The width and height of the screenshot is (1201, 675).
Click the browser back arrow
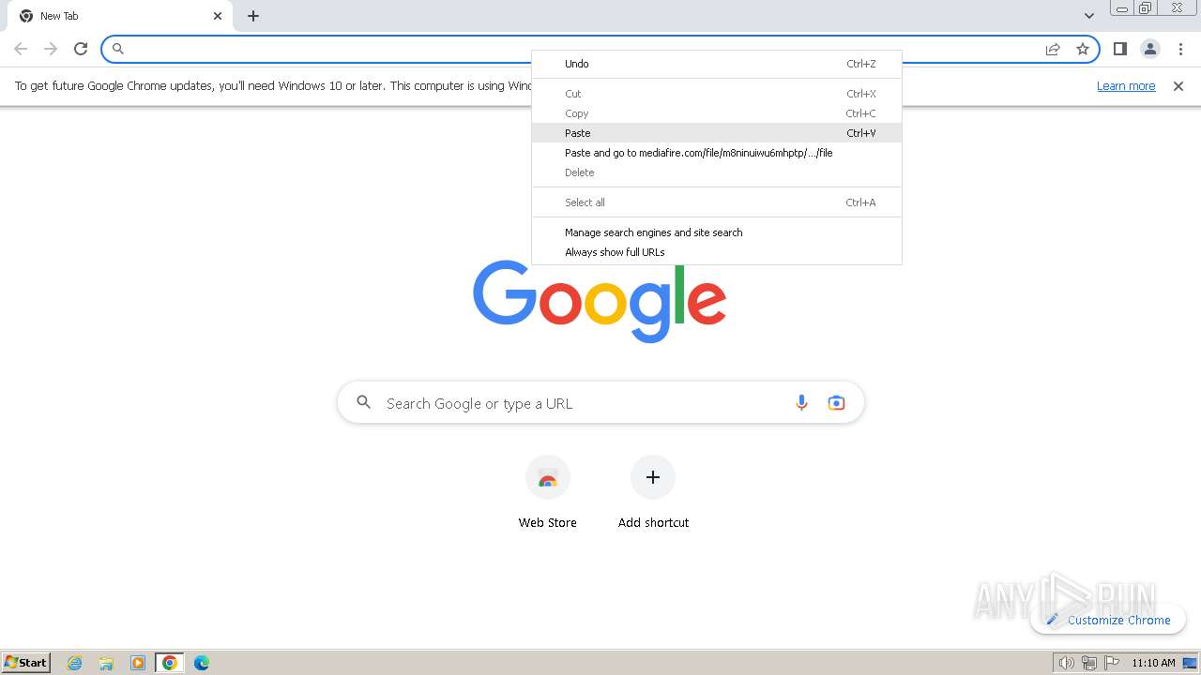click(x=21, y=49)
